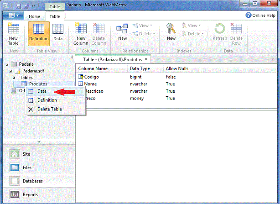Switch to the Home ribbon tab

coord(34,16)
